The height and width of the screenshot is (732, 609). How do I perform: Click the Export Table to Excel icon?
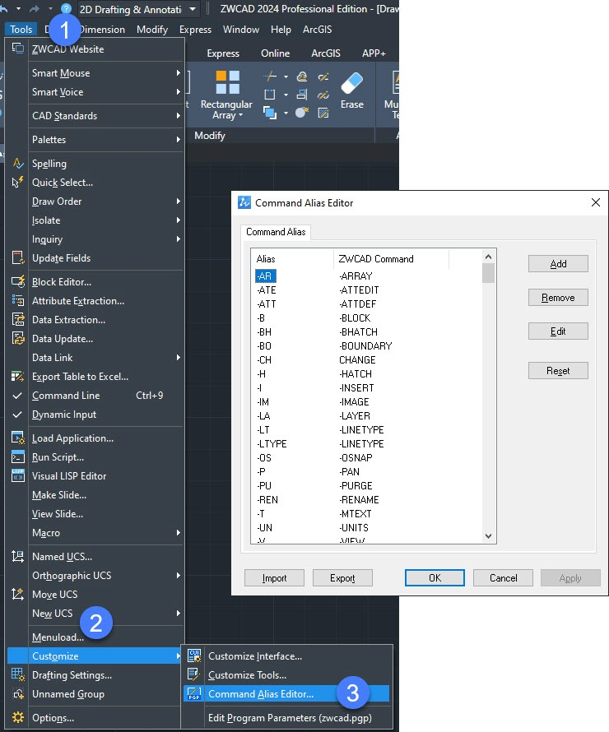coord(18,376)
